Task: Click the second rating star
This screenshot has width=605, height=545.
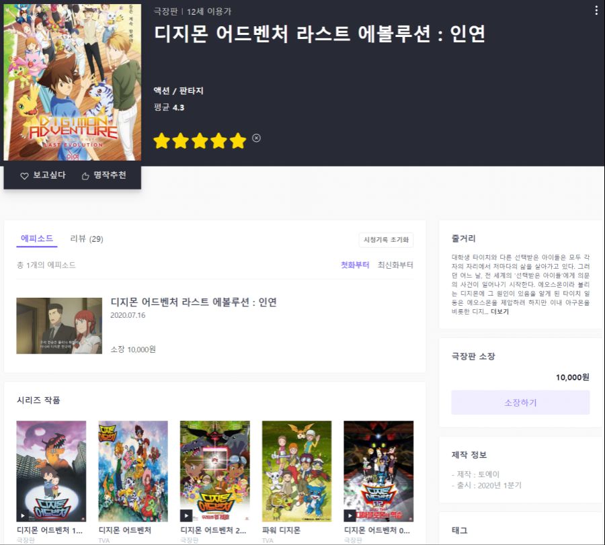Action: click(181, 140)
